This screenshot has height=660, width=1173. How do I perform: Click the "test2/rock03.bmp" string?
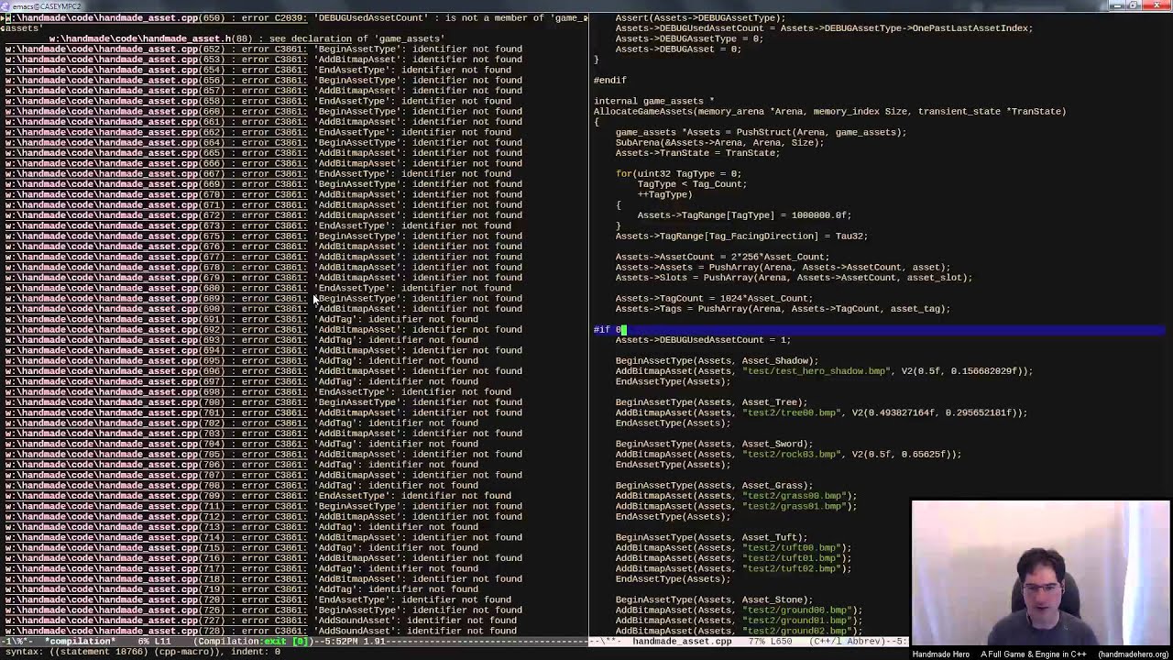tap(793, 455)
